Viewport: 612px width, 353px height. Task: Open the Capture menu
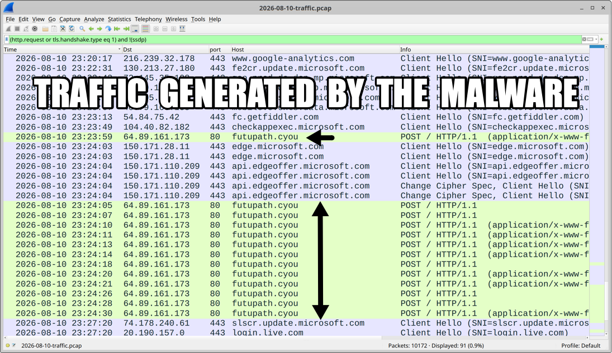70,19
